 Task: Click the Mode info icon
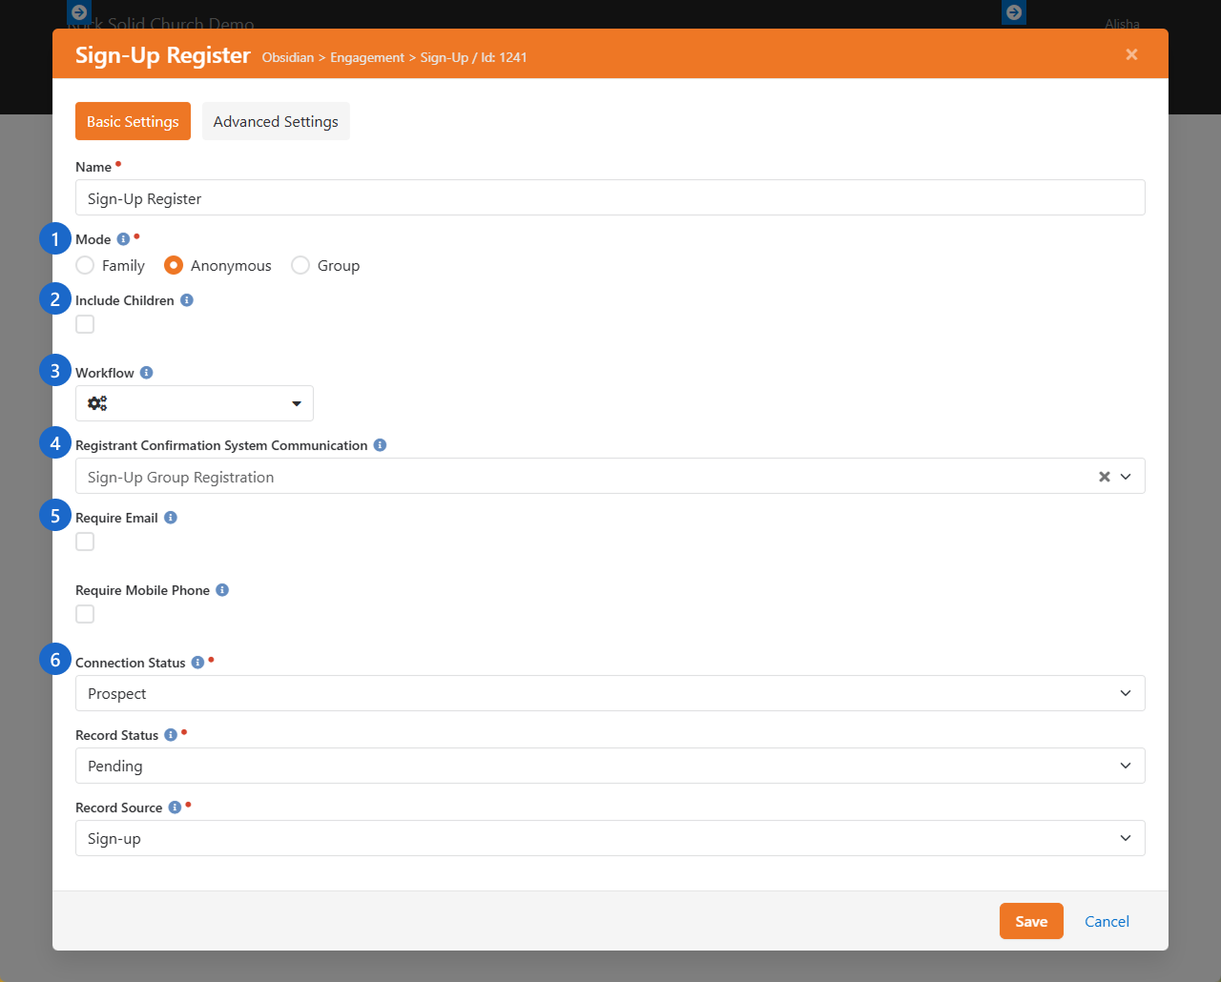(x=123, y=239)
